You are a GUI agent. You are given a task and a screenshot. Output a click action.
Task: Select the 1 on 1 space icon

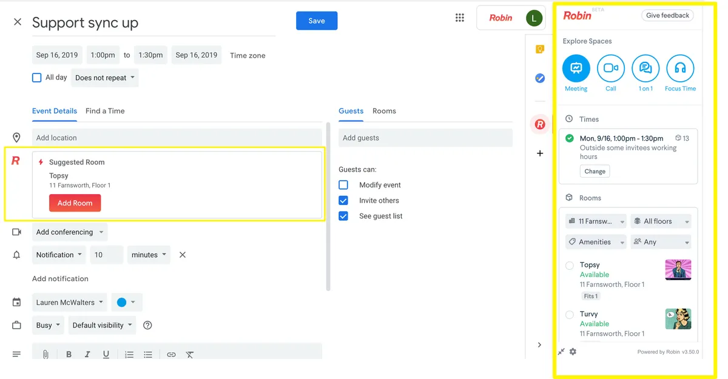tap(645, 69)
